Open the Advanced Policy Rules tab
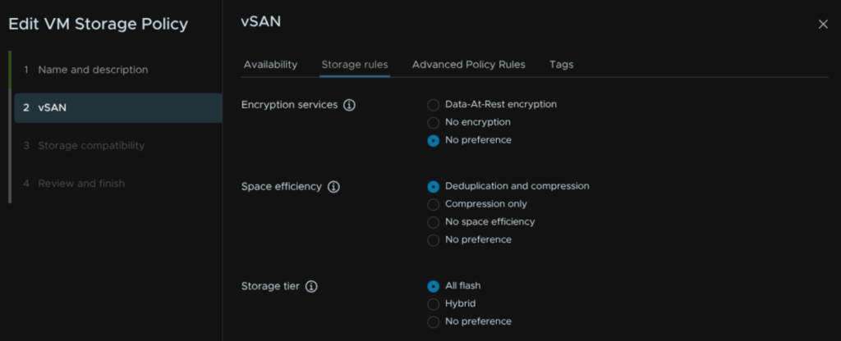841x341 pixels. [468, 64]
